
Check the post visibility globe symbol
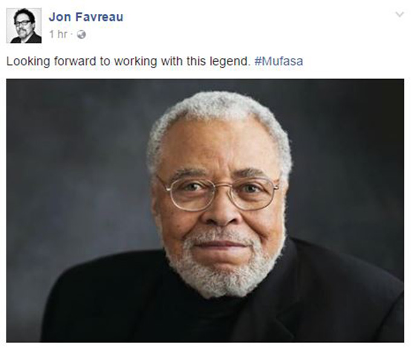coord(82,34)
